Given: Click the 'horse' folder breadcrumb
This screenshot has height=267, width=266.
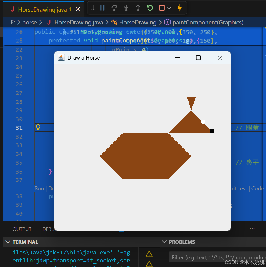Looking at the screenshot, I should click(x=30, y=23).
